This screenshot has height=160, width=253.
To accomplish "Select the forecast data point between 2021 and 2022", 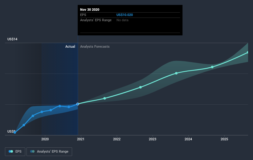I will point(104,98).
